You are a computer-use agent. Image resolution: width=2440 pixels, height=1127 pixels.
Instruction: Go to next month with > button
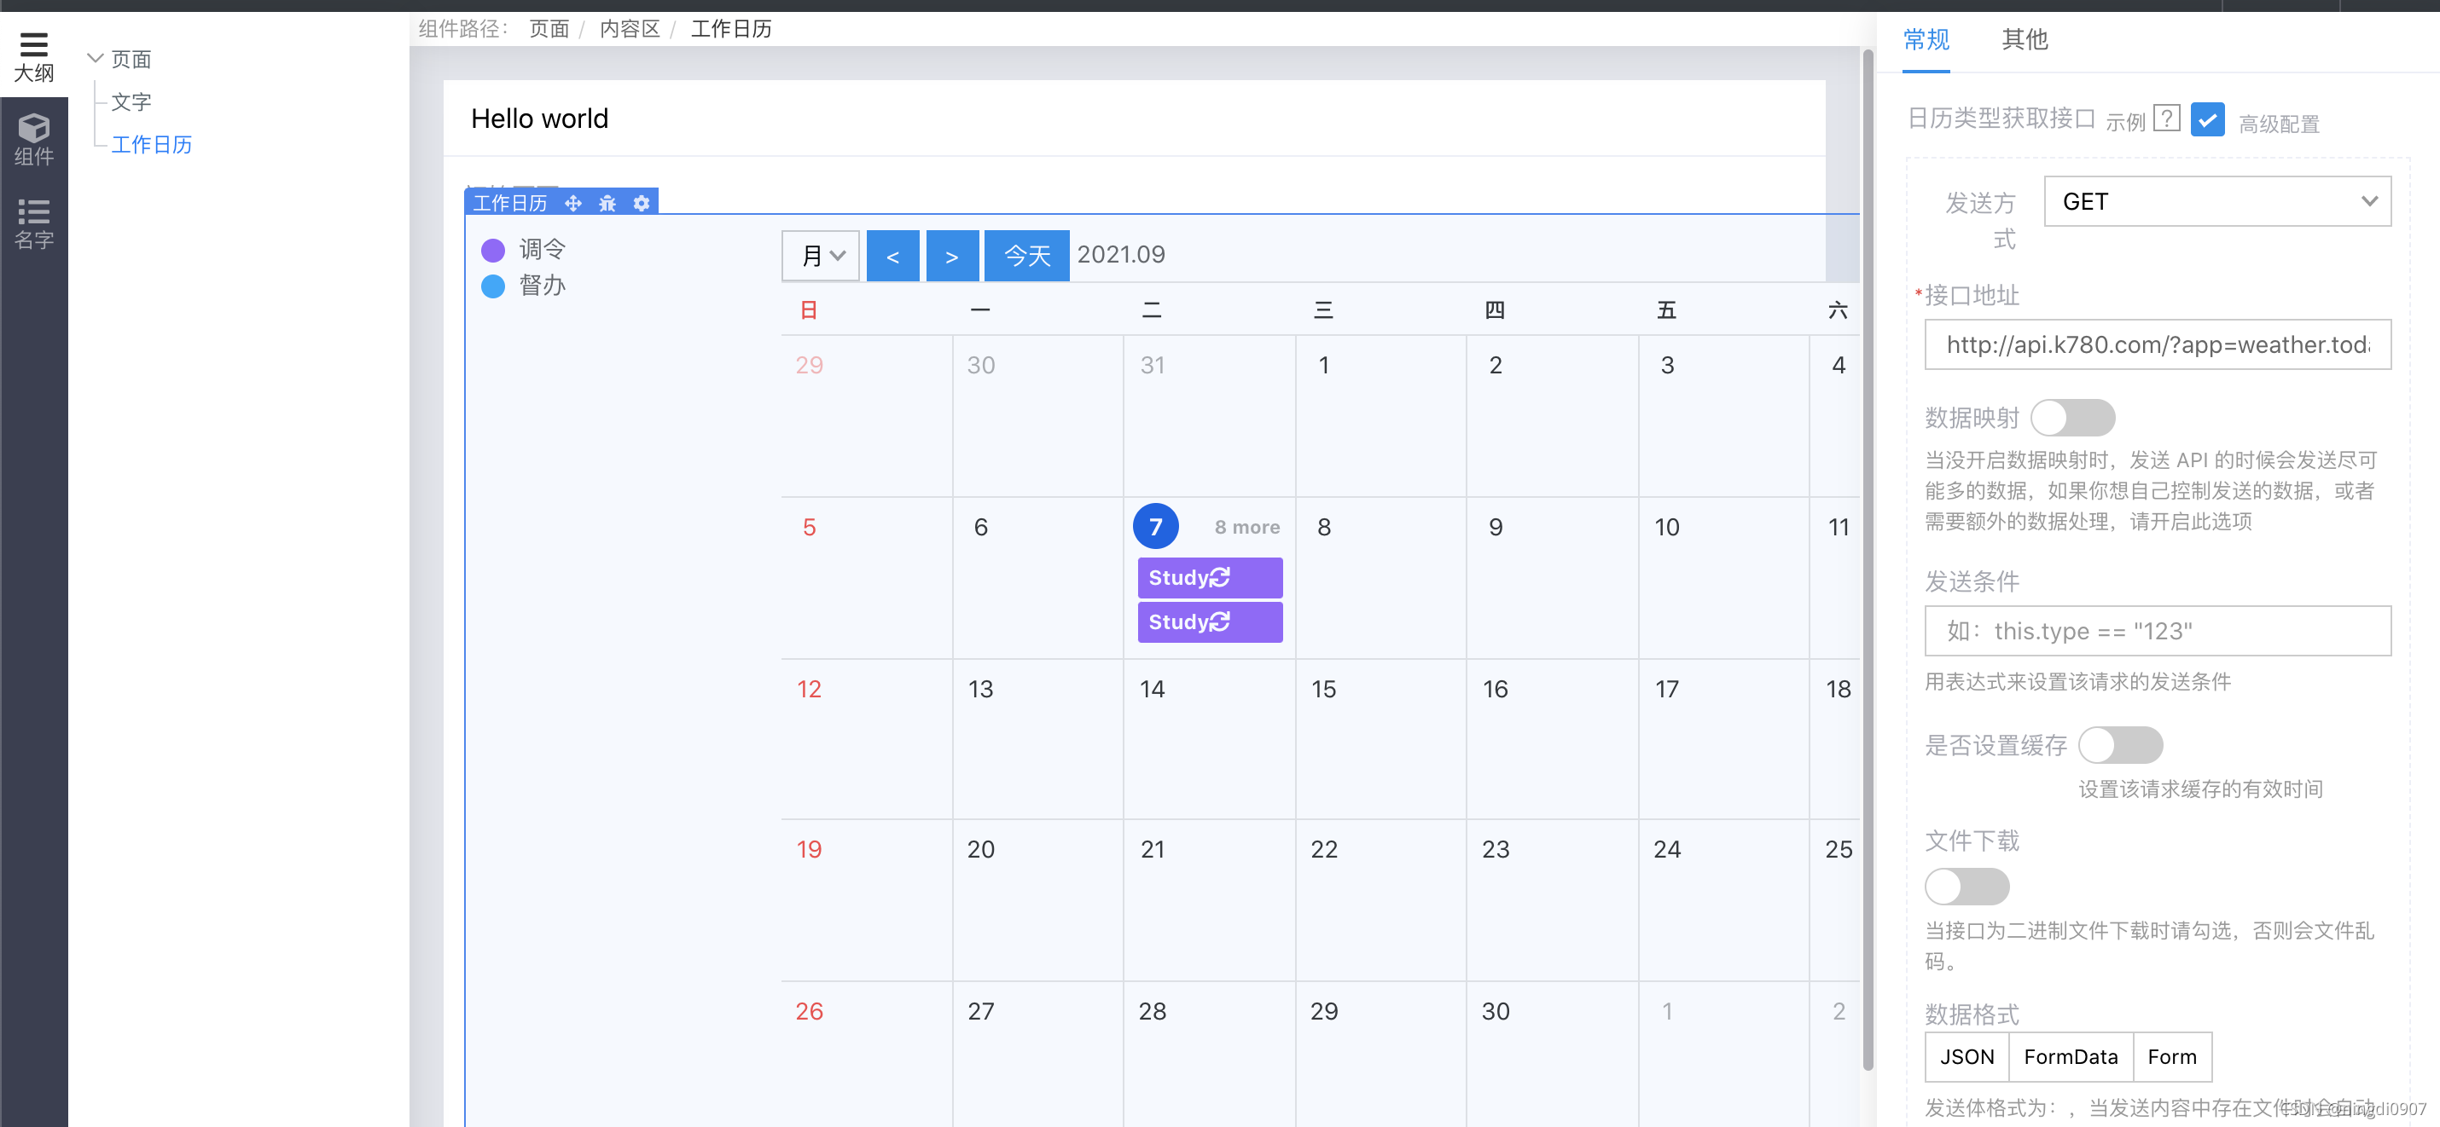(952, 256)
